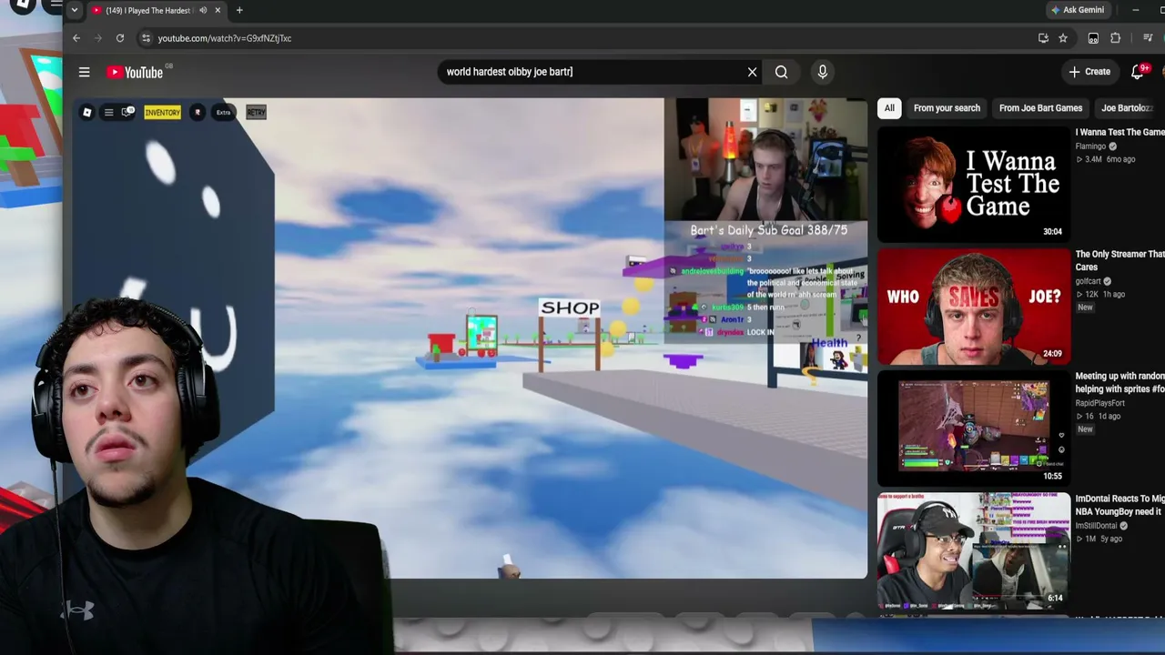Click the SHOP sign in the game video

tap(570, 307)
